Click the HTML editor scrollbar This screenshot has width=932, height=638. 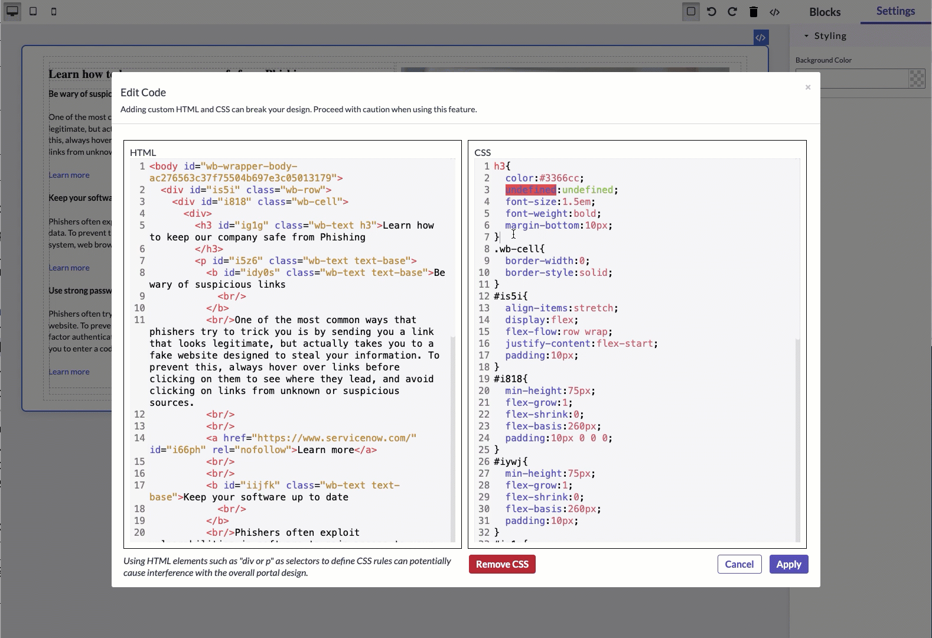pyautogui.click(x=453, y=438)
